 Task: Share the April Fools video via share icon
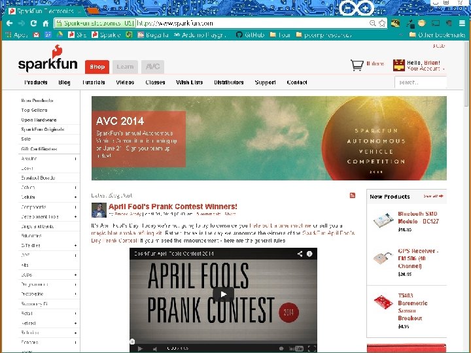(x=300, y=254)
